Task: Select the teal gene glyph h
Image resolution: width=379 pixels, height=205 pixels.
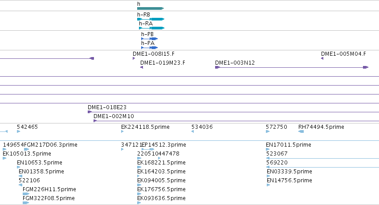Action: [151, 8]
